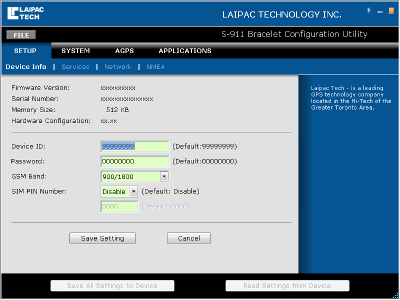Open the NMEA sub-tab
The image size is (400, 300).
(155, 67)
